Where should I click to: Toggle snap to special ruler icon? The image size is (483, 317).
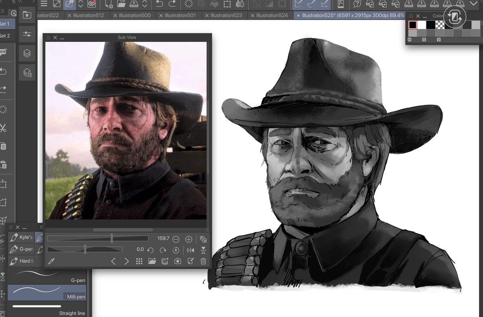click(x=311, y=4)
